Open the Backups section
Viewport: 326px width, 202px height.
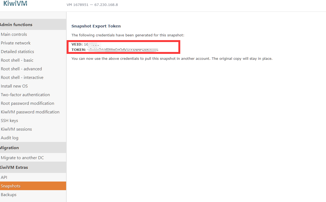click(9, 195)
